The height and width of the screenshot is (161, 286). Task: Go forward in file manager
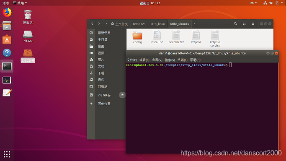coord(99,24)
